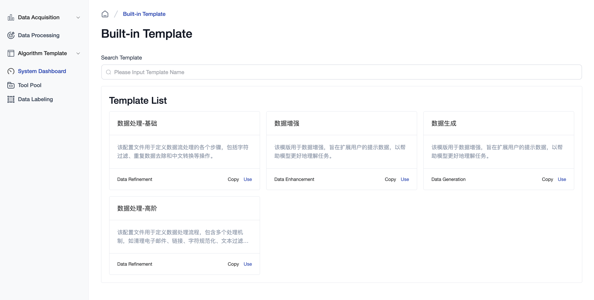Copy the 数据处理-基础 template
The width and height of the screenshot is (594, 300).
pos(233,179)
